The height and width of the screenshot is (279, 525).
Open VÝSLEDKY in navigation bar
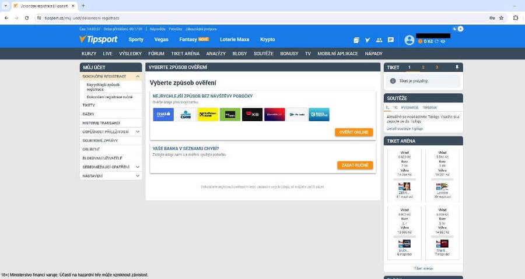point(130,54)
